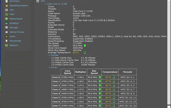
Task: Select CPU section label in sidebar
Action: point(12,10)
